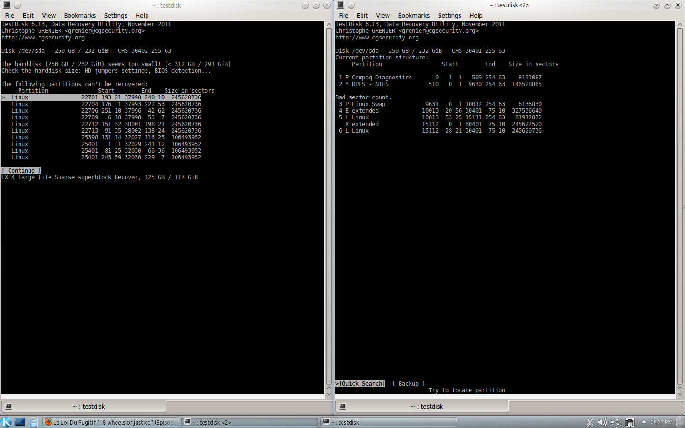The width and height of the screenshot is (685, 428).
Task: Expand hidden system tray icons arrow
Action: coord(644,422)
